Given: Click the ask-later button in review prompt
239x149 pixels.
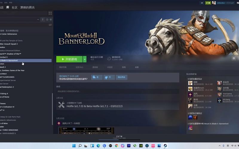Looking at the screenshot, I should 122,77.
